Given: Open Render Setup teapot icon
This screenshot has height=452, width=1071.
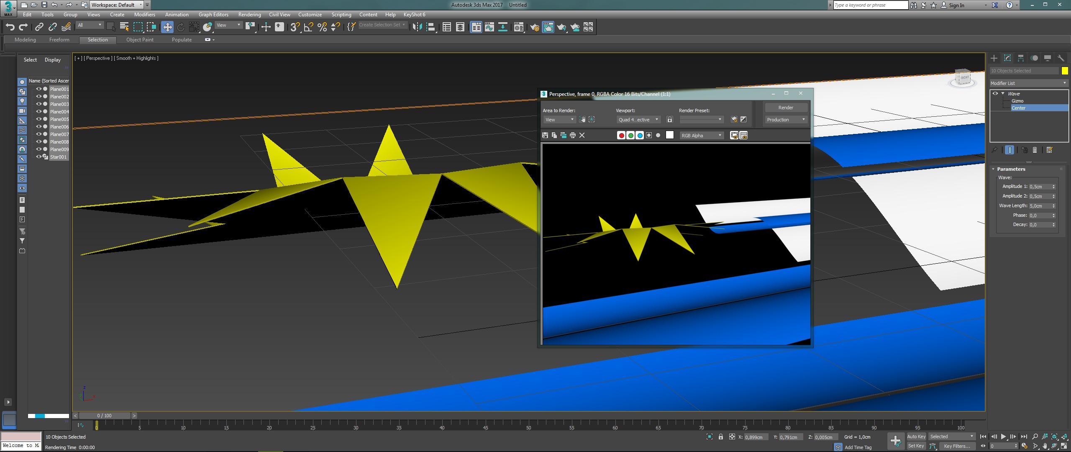Looking at the screenshot, I should [534, 27].
